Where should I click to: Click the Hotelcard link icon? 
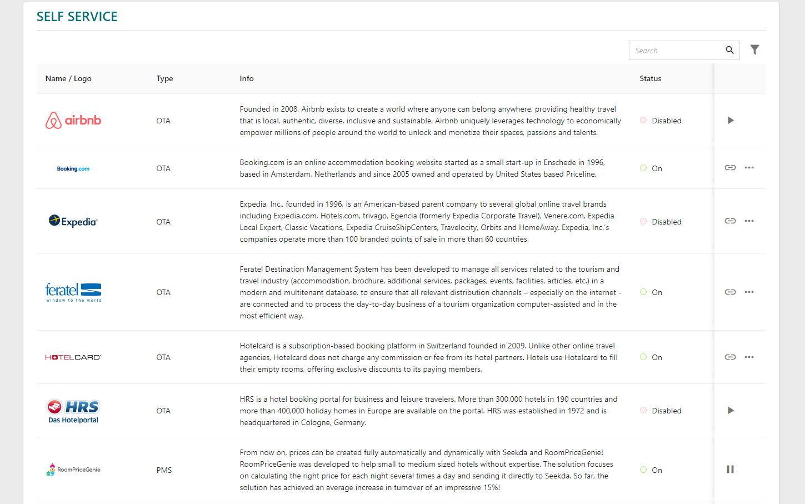pos(730,357)
